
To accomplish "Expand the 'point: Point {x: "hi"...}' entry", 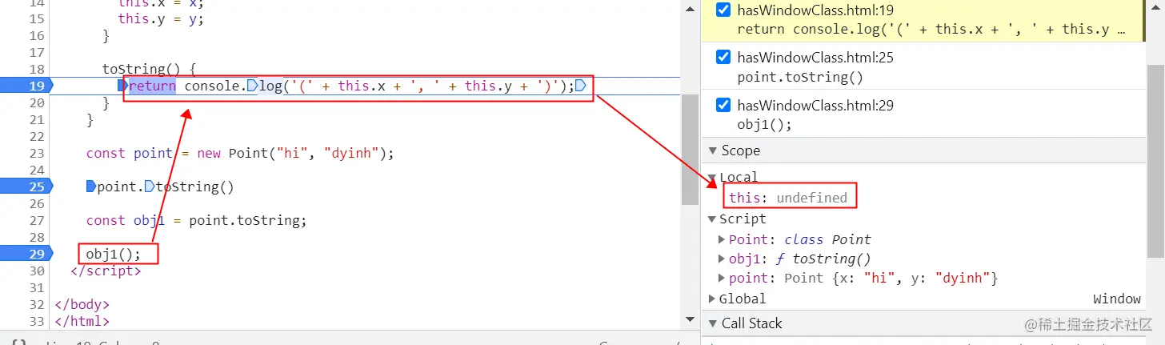I will click(x=723, y=279).
